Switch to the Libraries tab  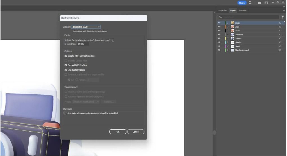pos(243,10)
